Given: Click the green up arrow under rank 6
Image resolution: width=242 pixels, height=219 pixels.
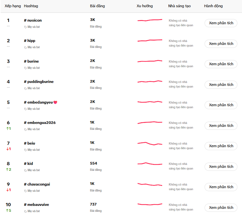Looking at the screenshot, I should [7, 129].
